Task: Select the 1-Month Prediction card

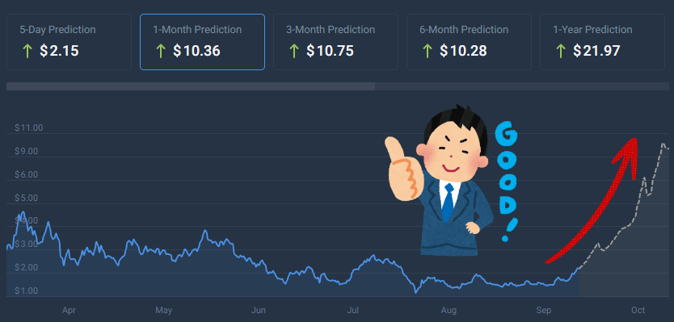Action: point(202,42)
